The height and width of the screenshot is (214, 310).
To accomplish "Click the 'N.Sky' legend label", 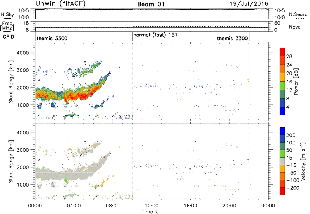I will (7, 14).
